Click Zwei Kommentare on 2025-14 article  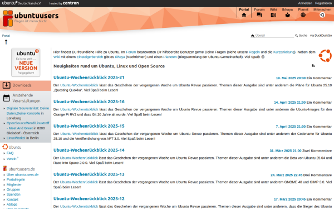point(317,151)
